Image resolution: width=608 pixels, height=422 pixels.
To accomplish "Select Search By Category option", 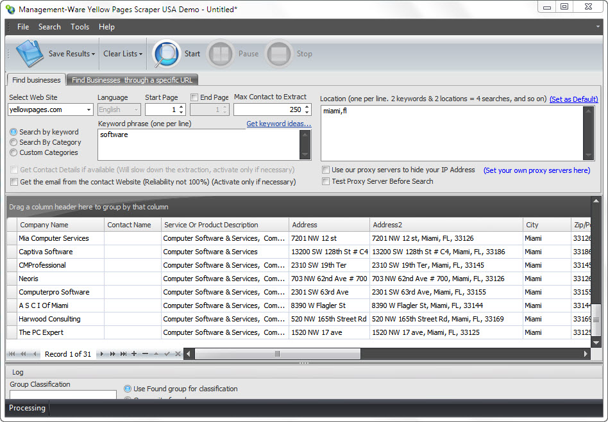I will [x=13, y=142].
